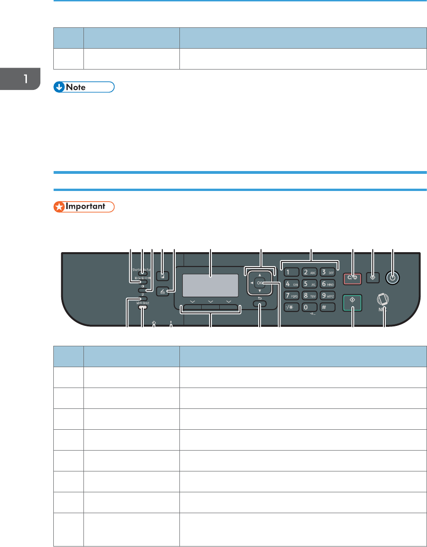Tap number key 5 JKL

(309, 284)
